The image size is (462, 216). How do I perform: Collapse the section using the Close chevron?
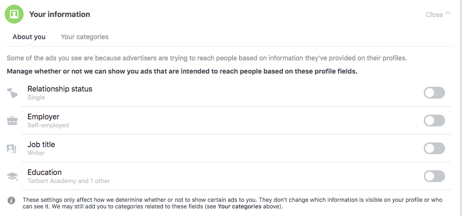[x=448, y=14]
